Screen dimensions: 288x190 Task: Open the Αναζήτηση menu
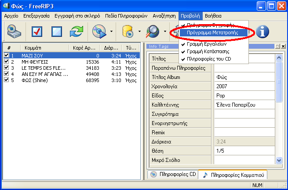(164, 16)
